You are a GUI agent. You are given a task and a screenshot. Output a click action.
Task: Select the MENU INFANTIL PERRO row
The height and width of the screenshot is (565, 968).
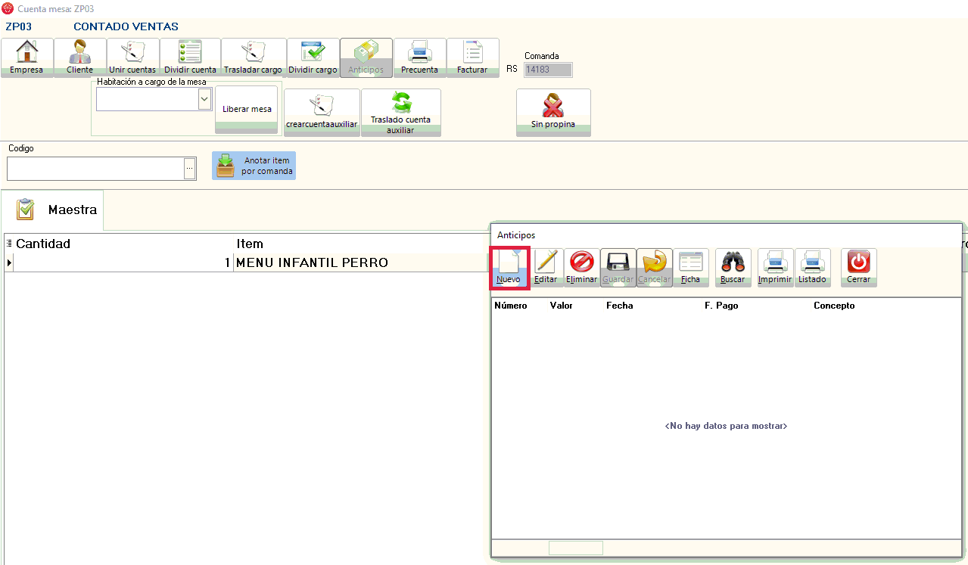[x=312, y=262]
